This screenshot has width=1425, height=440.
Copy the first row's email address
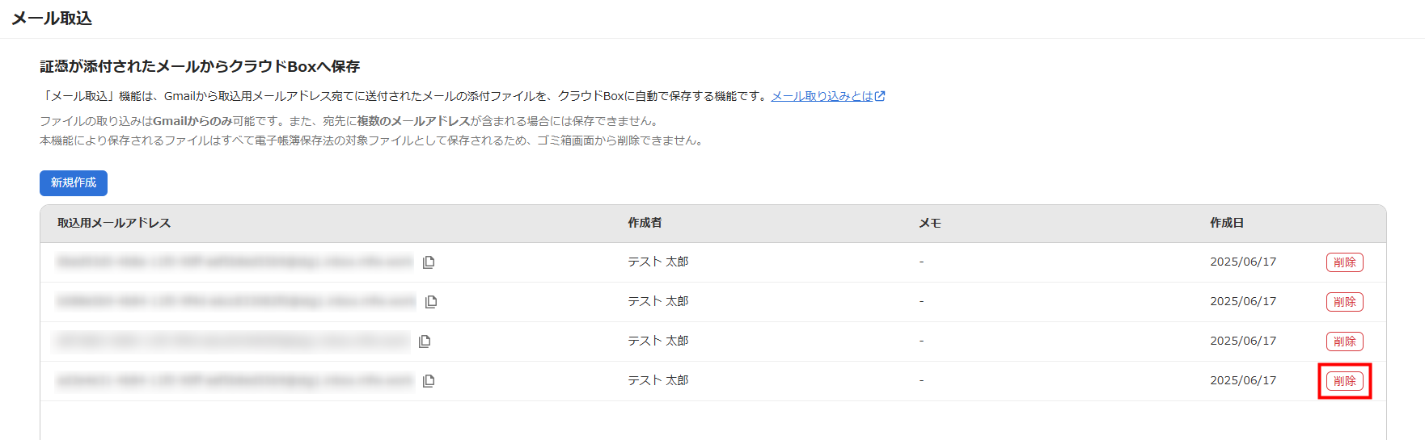click(429, 262)
